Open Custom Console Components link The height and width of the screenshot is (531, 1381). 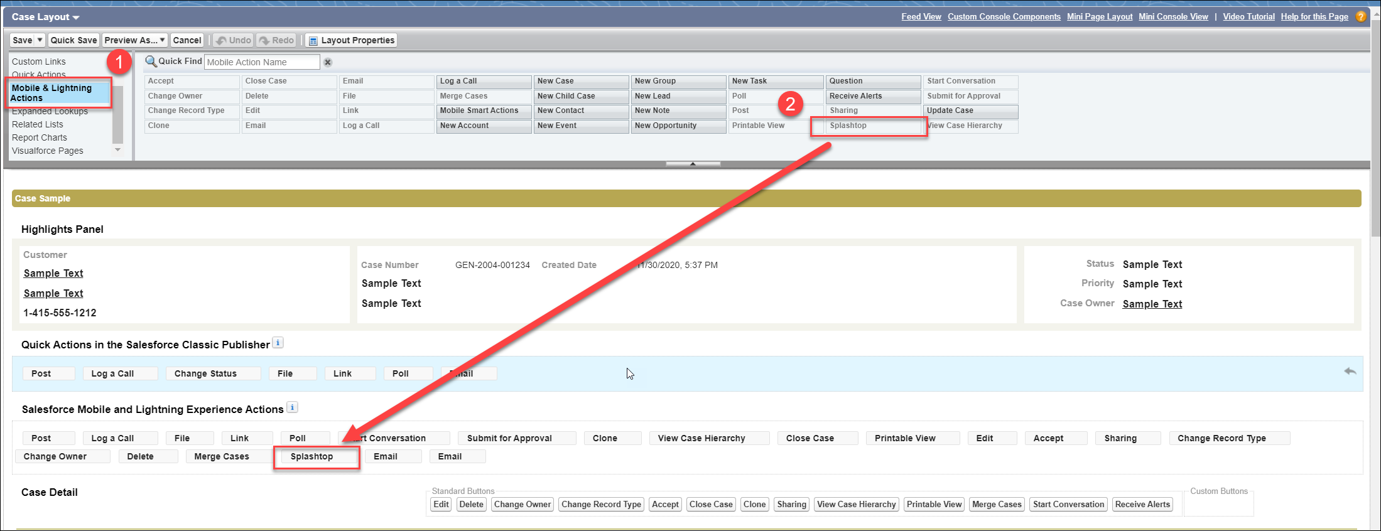[x=1004, y=17]
